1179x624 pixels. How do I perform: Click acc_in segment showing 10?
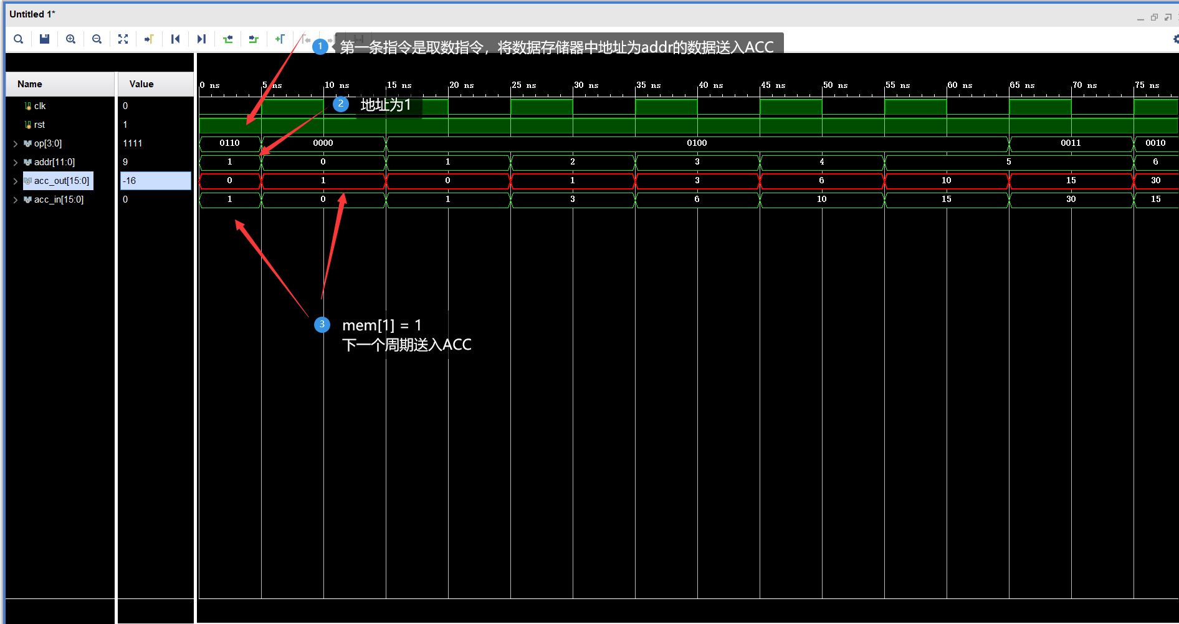822,199
